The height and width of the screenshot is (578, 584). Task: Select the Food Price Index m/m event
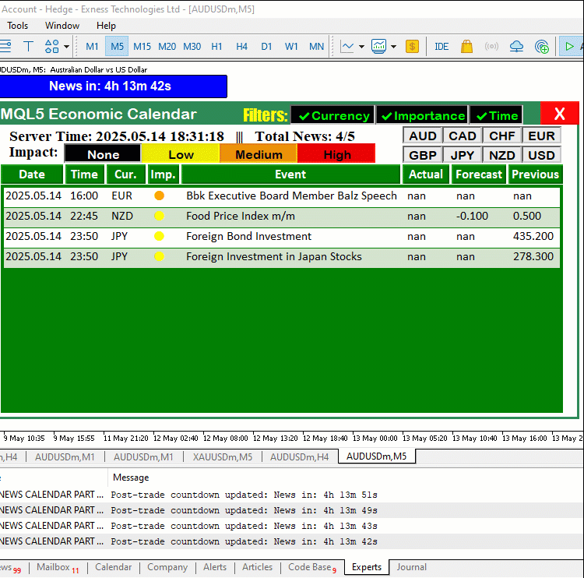tap(282, 216)
